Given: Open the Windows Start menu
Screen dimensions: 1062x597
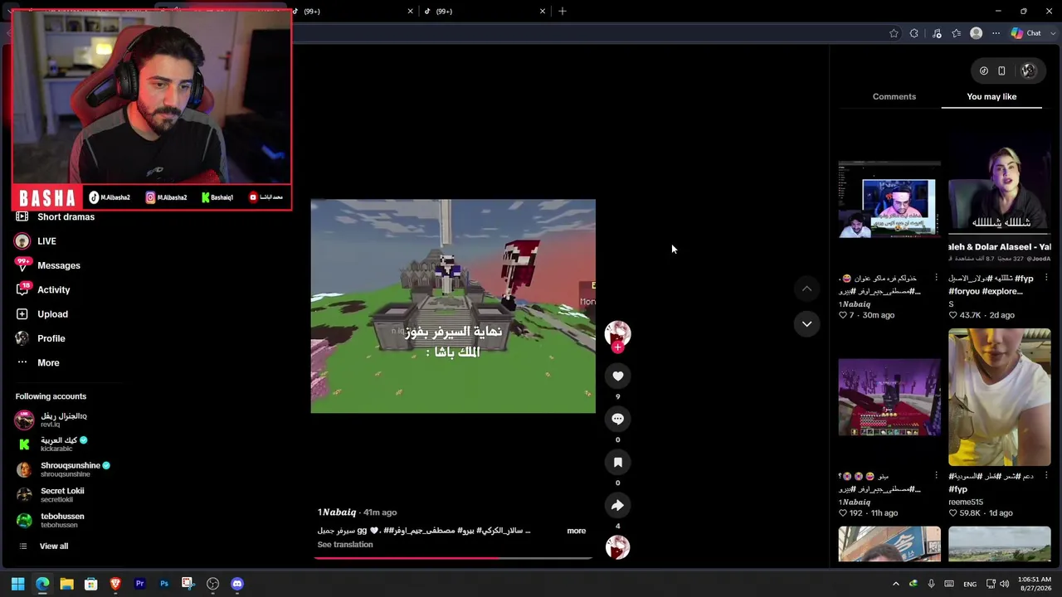Looking at the screenshot, I should click(17, 584).
